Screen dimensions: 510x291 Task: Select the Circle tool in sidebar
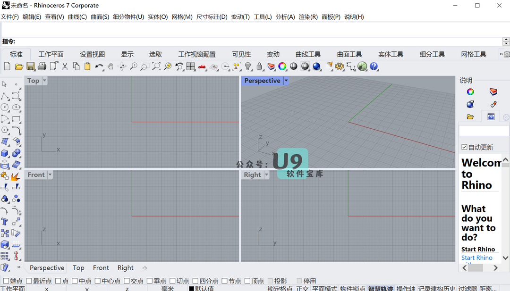[5, 107]
